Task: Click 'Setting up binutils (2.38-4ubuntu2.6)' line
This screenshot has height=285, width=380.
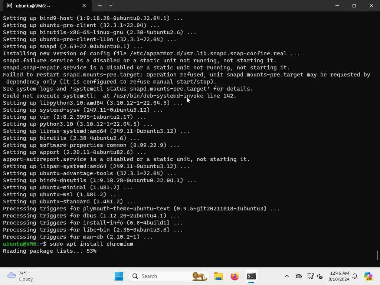Action: [x=71, y=138]
